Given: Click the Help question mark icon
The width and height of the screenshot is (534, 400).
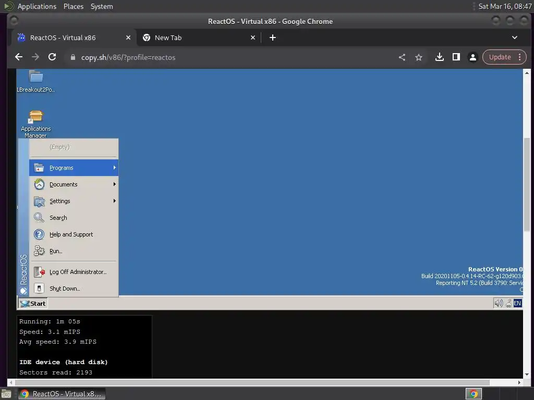Looking at the screenshot, I should 39,234.
